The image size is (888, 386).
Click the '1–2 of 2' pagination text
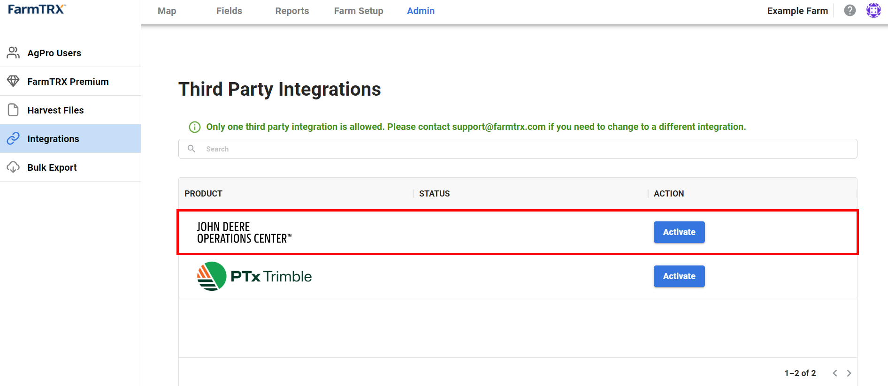coord(800,373)
